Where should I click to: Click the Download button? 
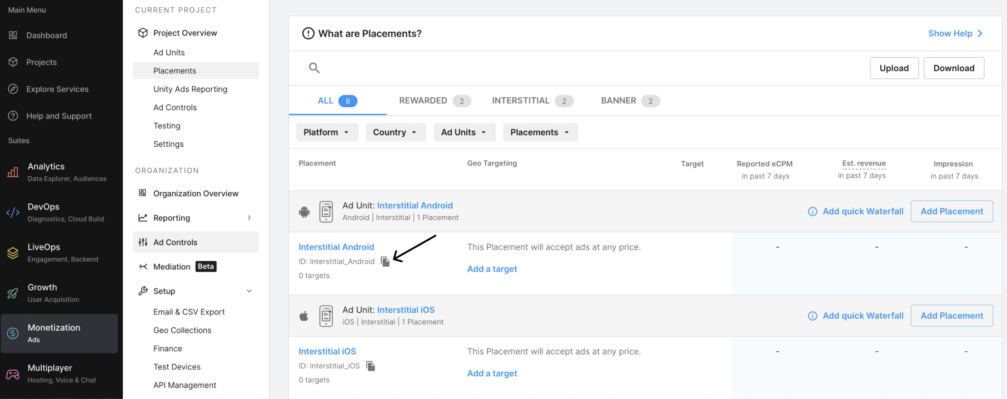click(x=953, y=68)
